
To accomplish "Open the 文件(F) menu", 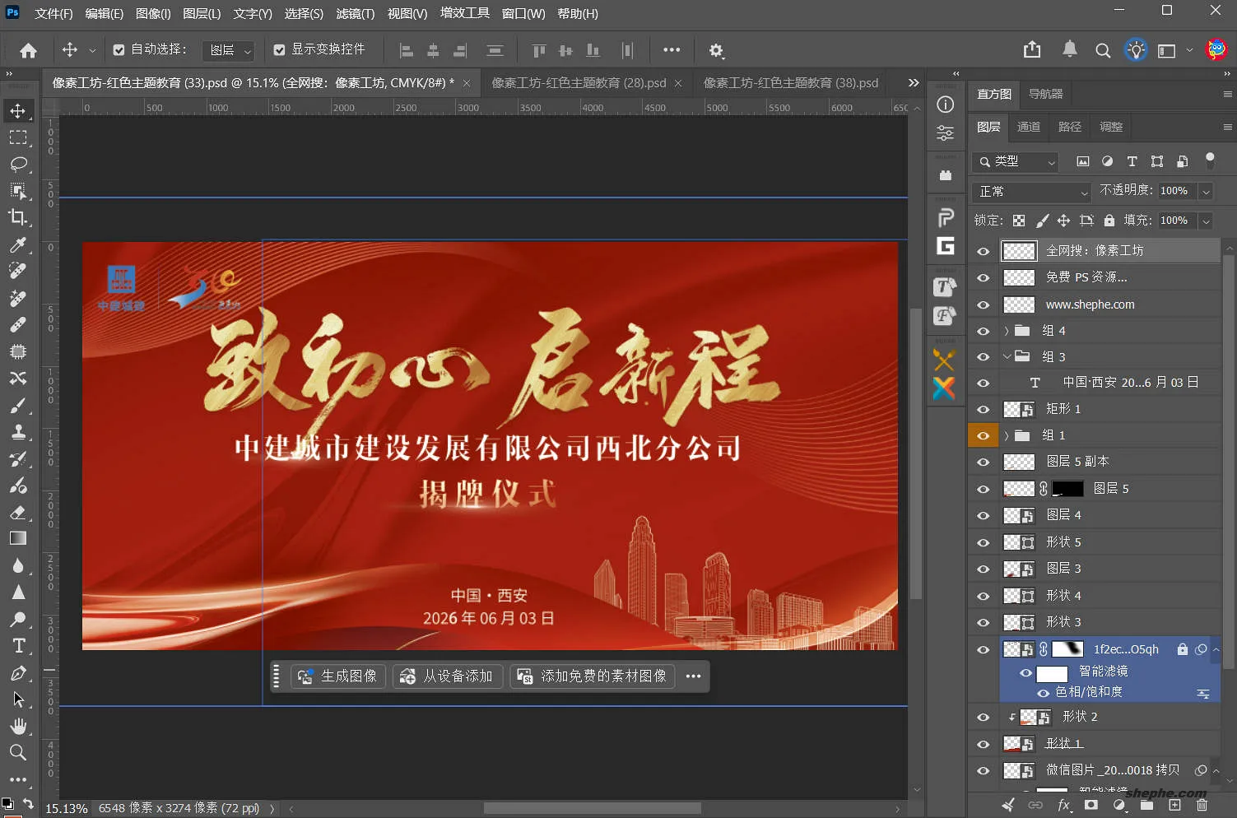I will coord(53,14).
